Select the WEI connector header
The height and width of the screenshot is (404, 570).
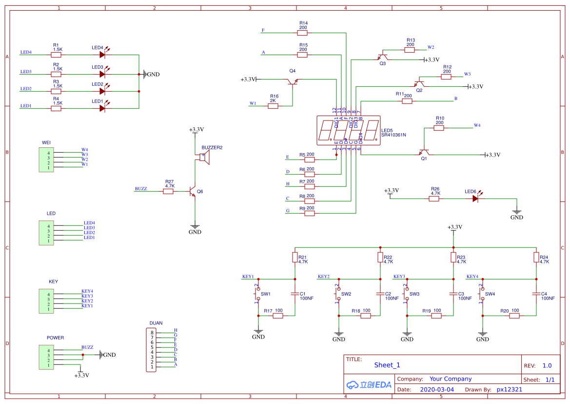point(46,160)
